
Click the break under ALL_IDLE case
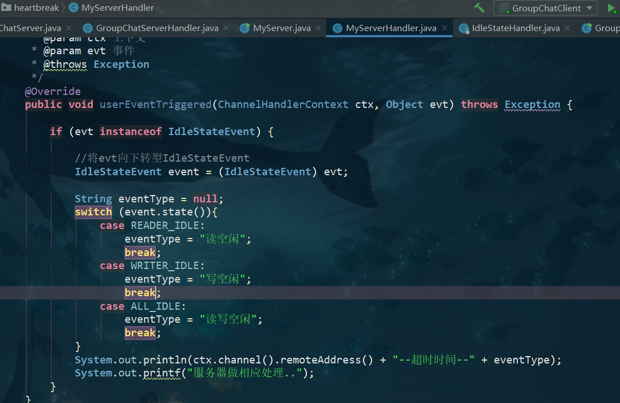pyautogui.click(x=140, y=333)
